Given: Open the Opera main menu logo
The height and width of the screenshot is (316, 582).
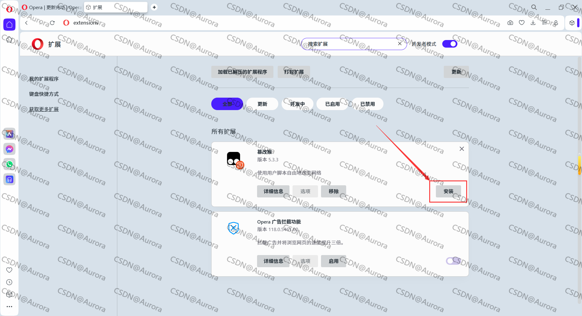Looking at the screenshot, I should point(9,9).
